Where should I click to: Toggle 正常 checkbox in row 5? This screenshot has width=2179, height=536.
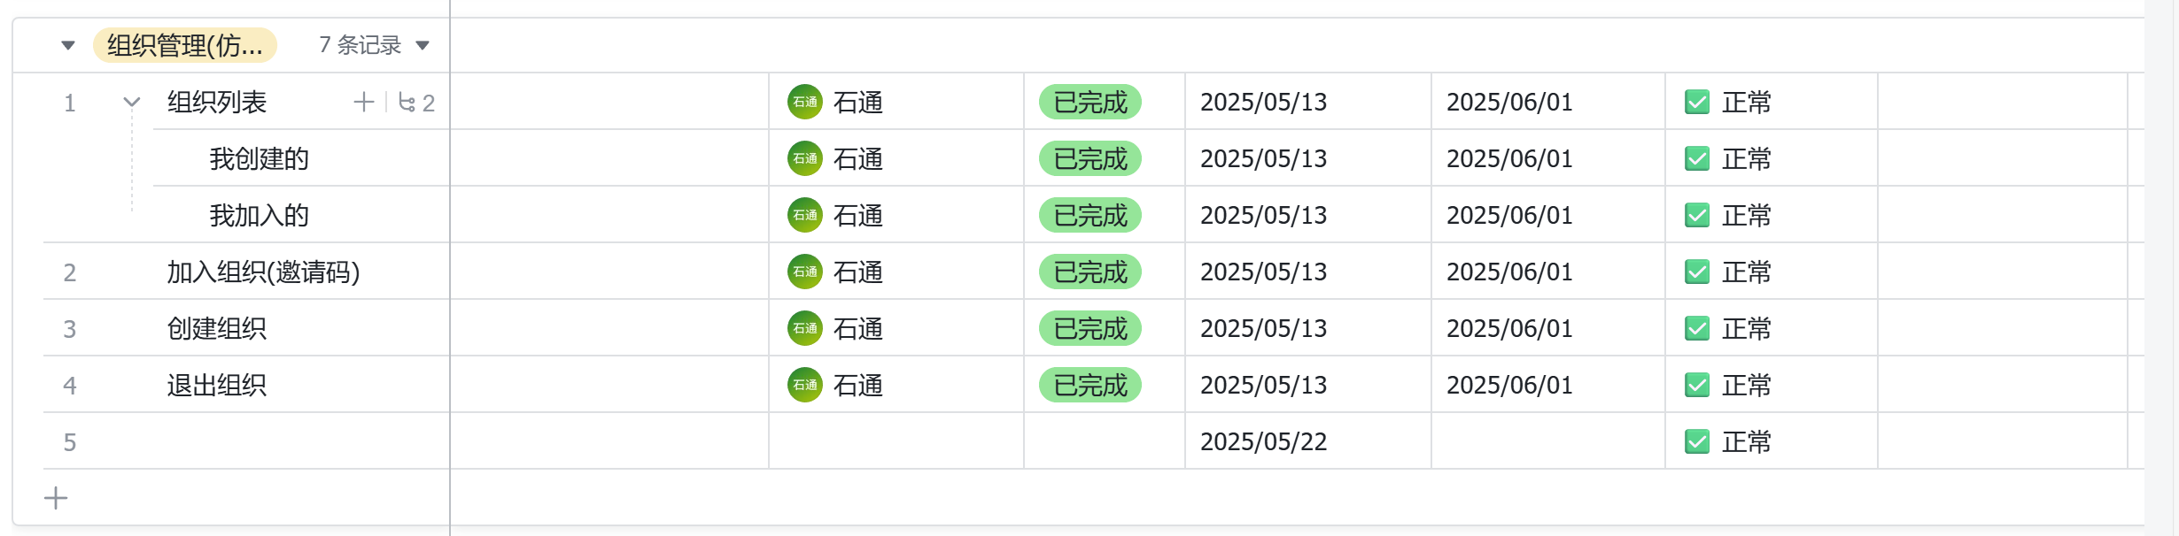click(x=1697, y=442)
